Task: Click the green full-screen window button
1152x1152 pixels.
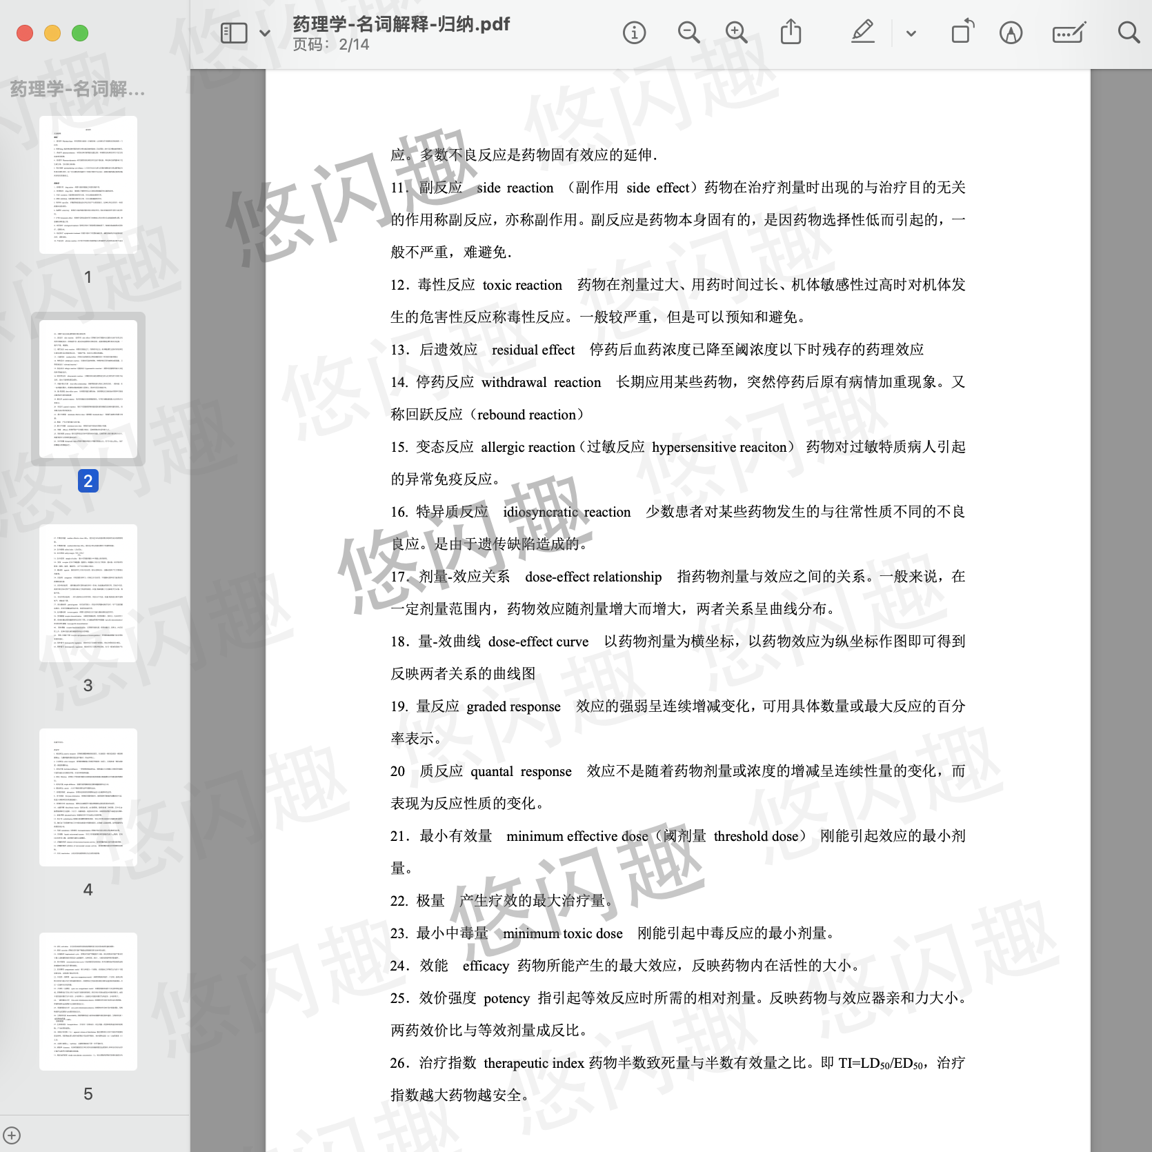Action: [x=80, y=33]
